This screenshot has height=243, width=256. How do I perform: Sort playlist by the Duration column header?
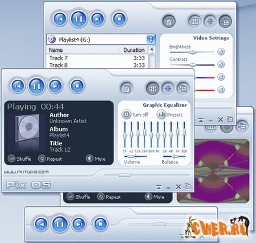[134, 50]
